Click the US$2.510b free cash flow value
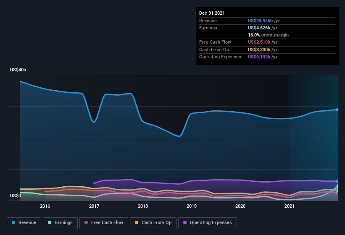The image size is (345, 235). [x=259, y=42]
